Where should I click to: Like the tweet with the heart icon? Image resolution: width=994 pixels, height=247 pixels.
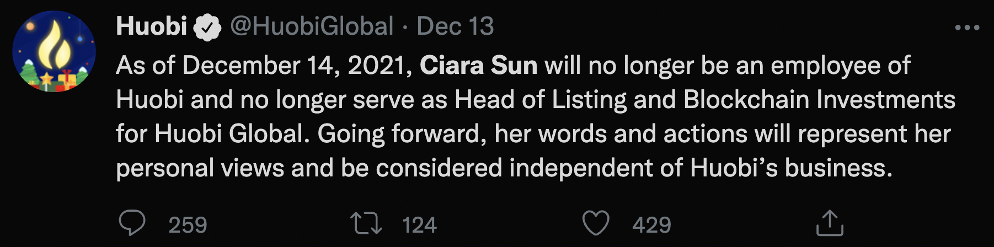[x=596, y=223]
